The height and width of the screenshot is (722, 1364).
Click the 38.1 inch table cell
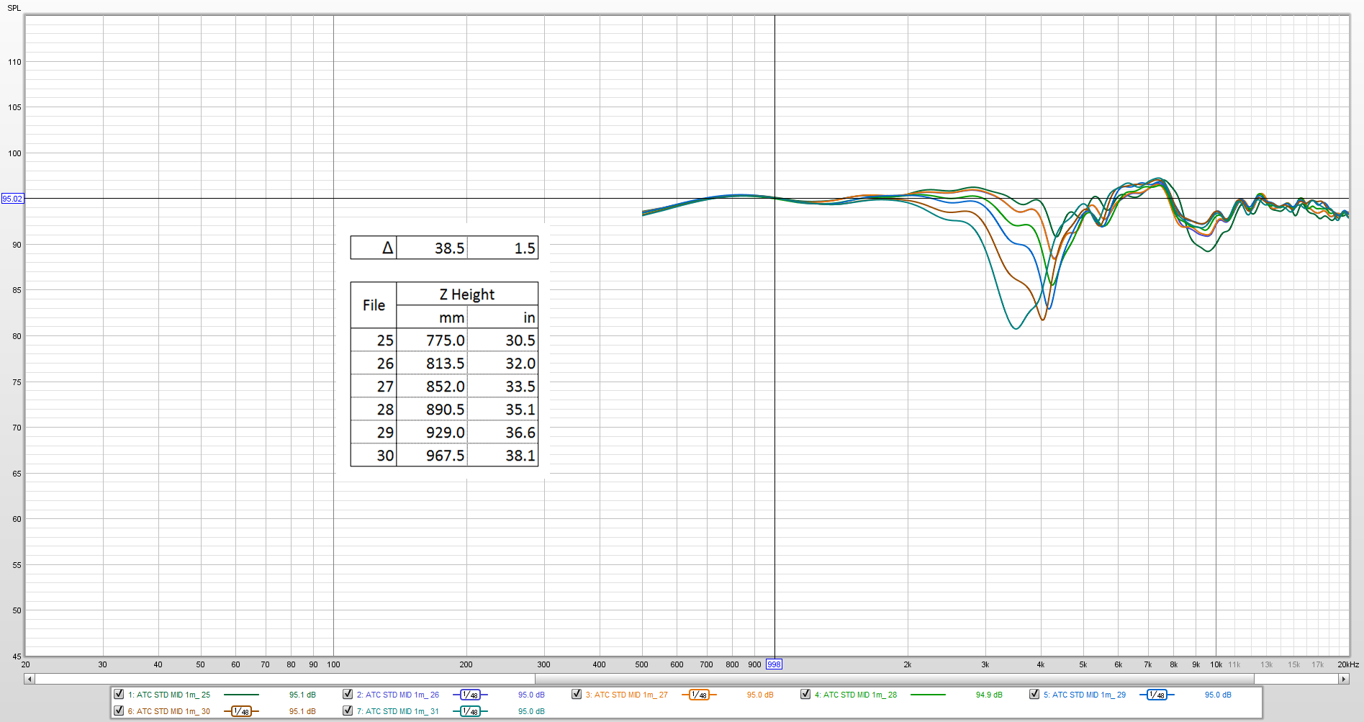click(502, 455)
